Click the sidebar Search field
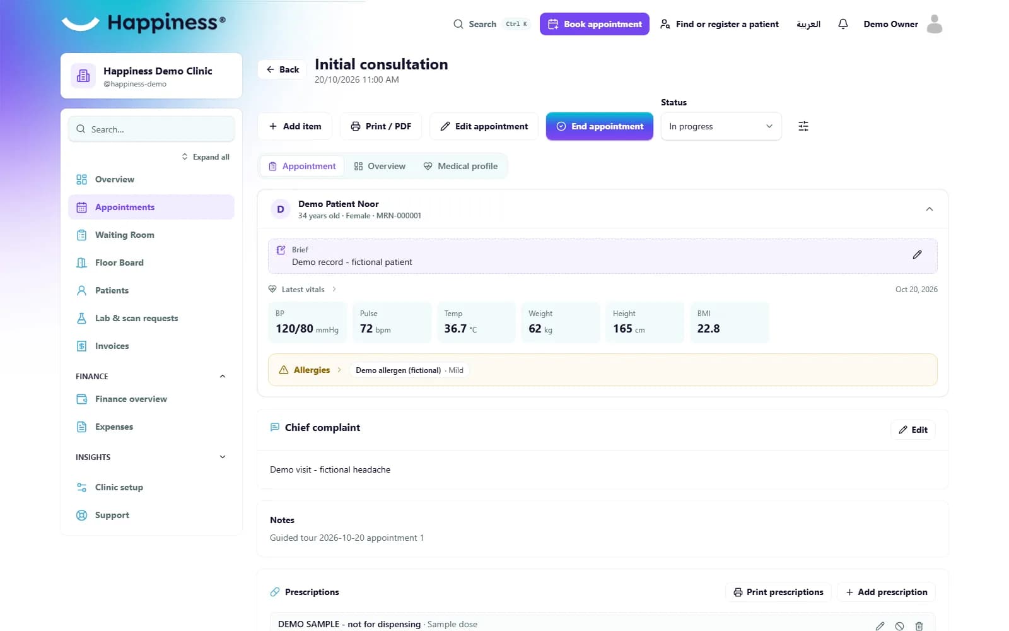 point(151,129)
